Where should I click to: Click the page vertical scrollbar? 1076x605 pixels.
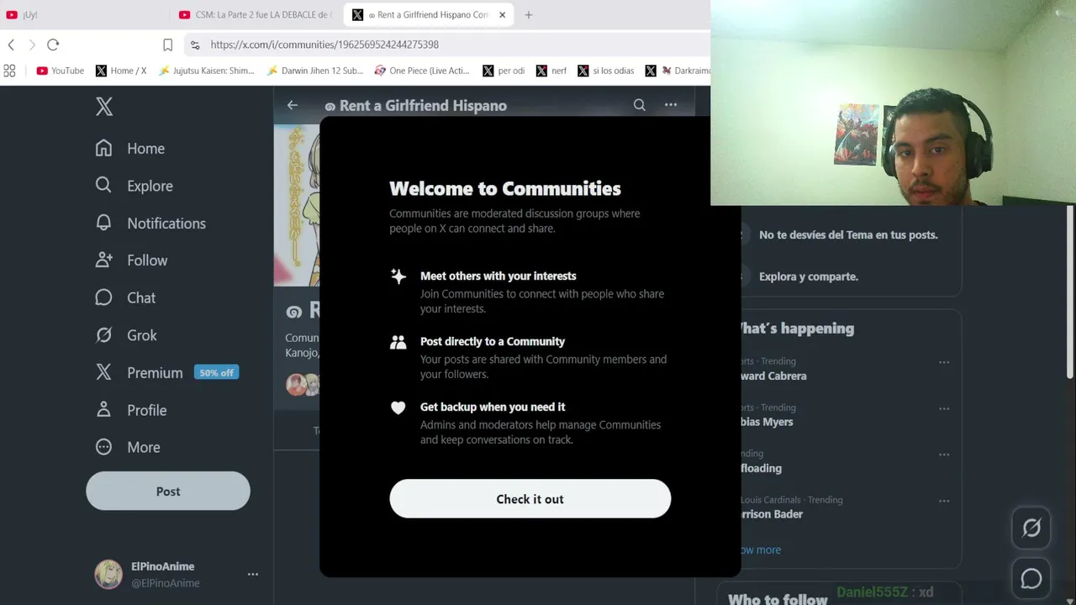(x=1070, y=292)
